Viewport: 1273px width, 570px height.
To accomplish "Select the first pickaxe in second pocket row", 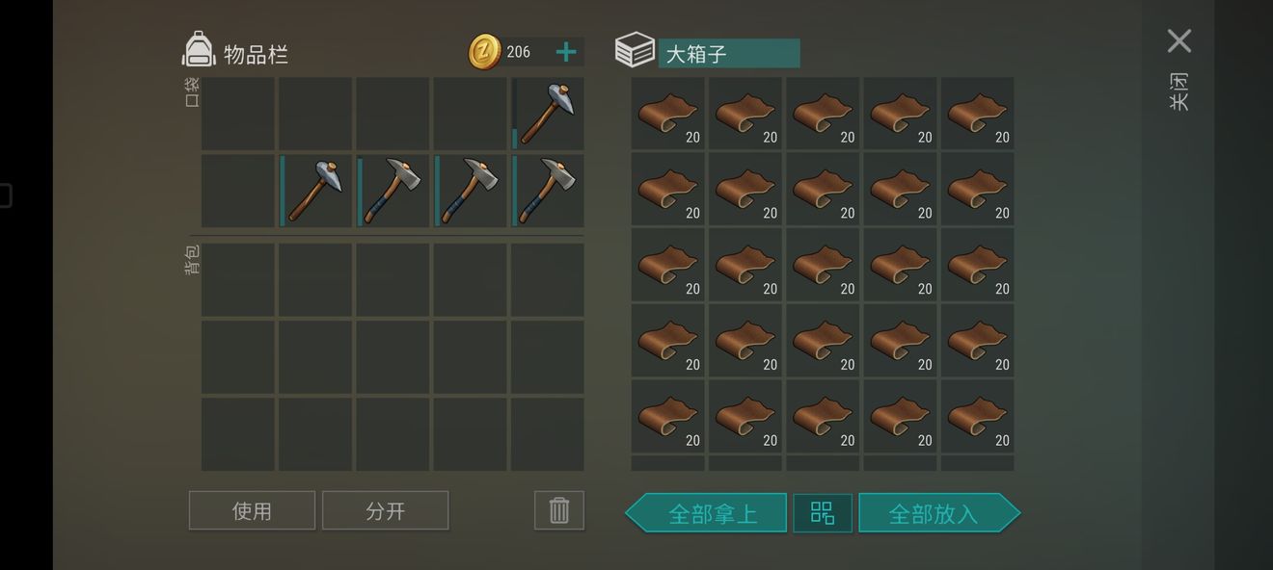I will (315, 191).
